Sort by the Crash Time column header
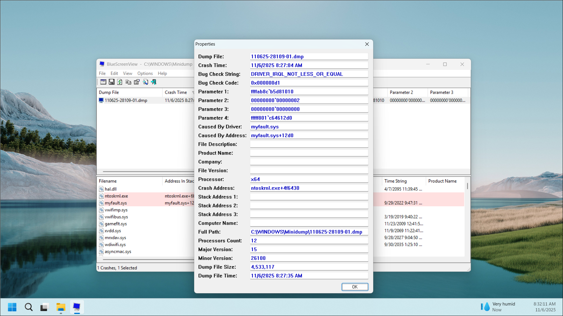This screenshot has width=563, height=316. (176, 92)
